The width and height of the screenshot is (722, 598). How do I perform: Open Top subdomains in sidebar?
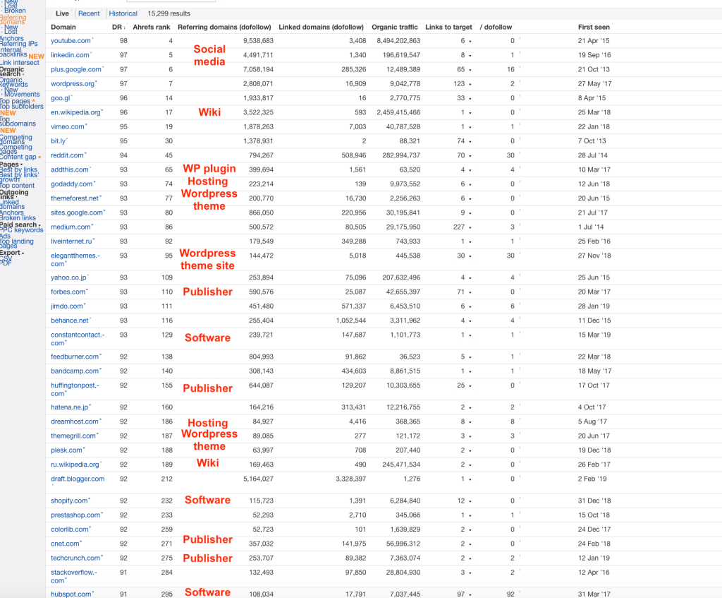[x=18, y=121]
